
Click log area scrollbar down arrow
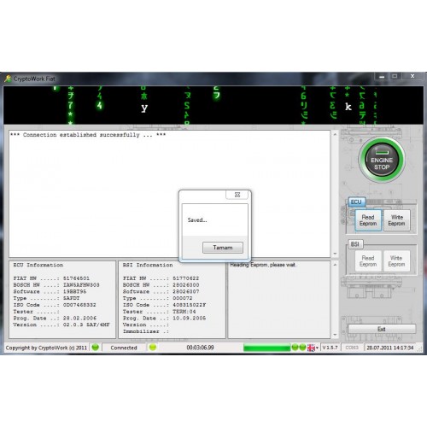(335, 254)
